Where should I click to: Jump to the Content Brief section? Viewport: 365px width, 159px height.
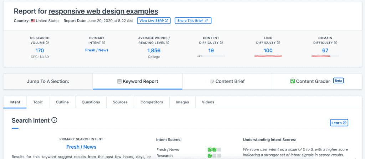[227, 82]
